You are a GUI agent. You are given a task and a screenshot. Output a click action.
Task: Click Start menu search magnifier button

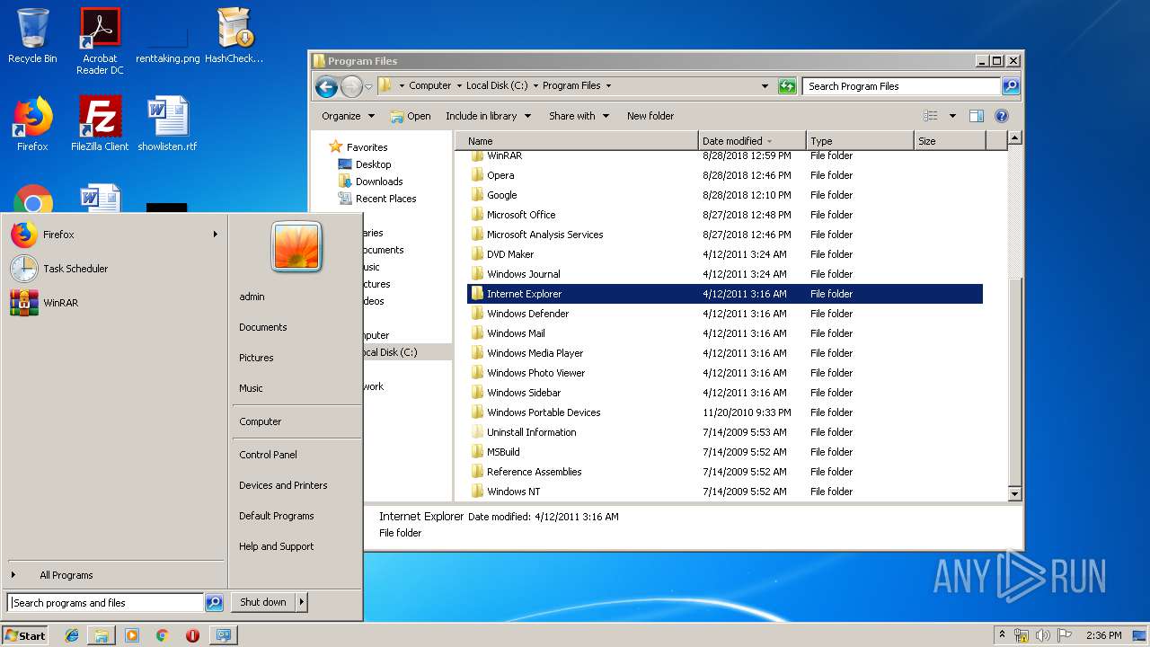(x=214, y=603)
